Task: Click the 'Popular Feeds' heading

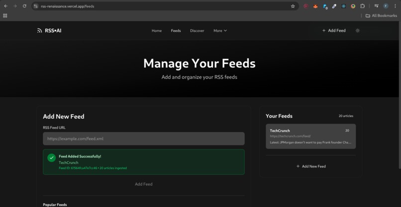Action: 55,205
